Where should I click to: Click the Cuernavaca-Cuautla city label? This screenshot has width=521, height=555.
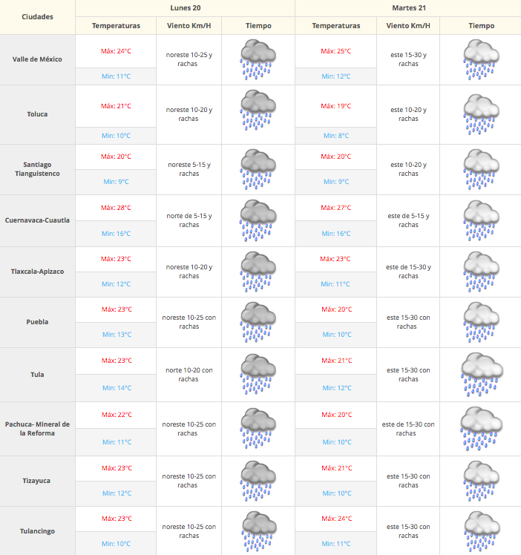click(x=37, y=220)
